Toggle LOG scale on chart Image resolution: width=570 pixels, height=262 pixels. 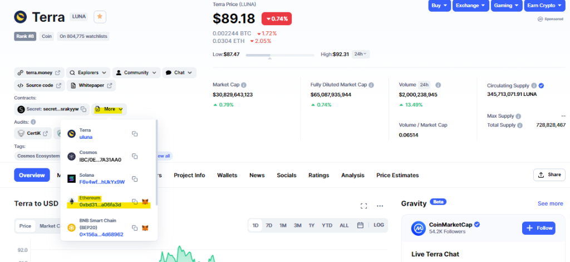coord(379,225)
